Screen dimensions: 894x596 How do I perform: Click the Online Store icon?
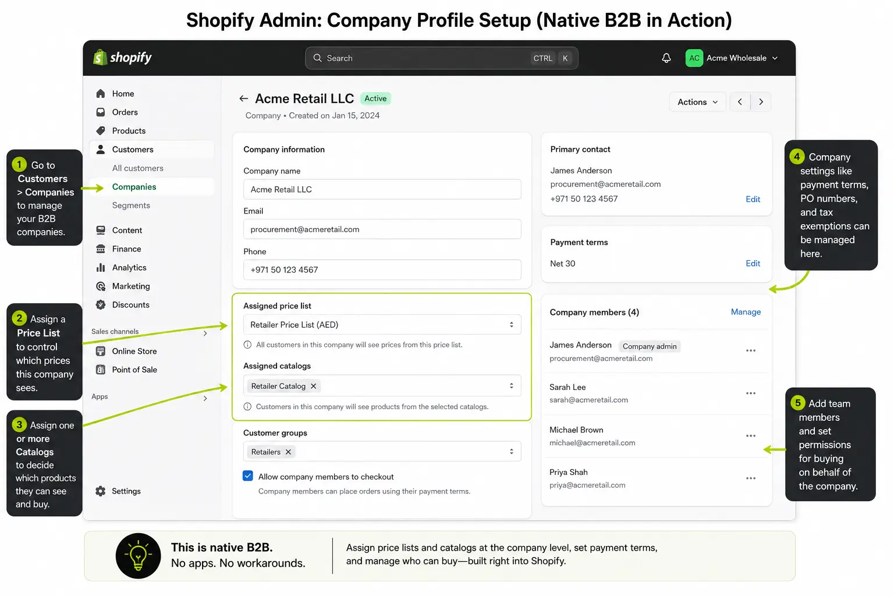coord(101,352)
